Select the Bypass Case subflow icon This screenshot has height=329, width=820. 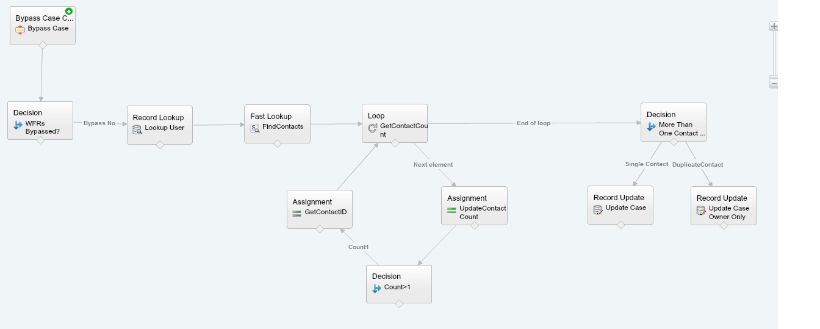click(x=20, y=29)
